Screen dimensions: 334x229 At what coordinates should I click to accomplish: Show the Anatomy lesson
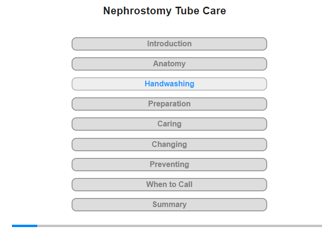(169, 64)
